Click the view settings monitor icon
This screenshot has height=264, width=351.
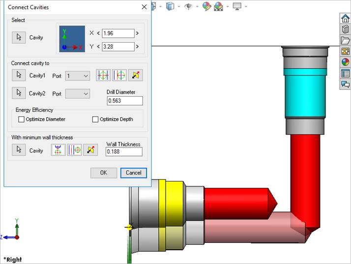tap(237, 6)
